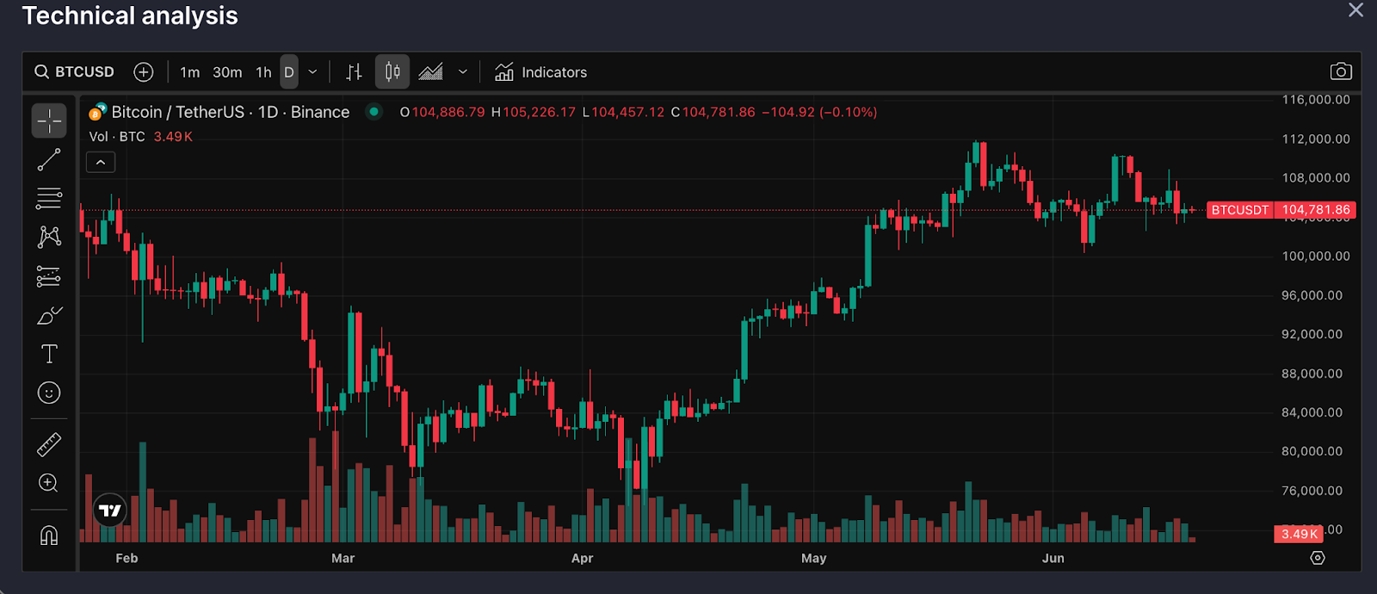Click the 112,000.00 price axis label
The width and height of the screenshot is (1377, 594).
pyautogui.click(x=1316, y=139)
